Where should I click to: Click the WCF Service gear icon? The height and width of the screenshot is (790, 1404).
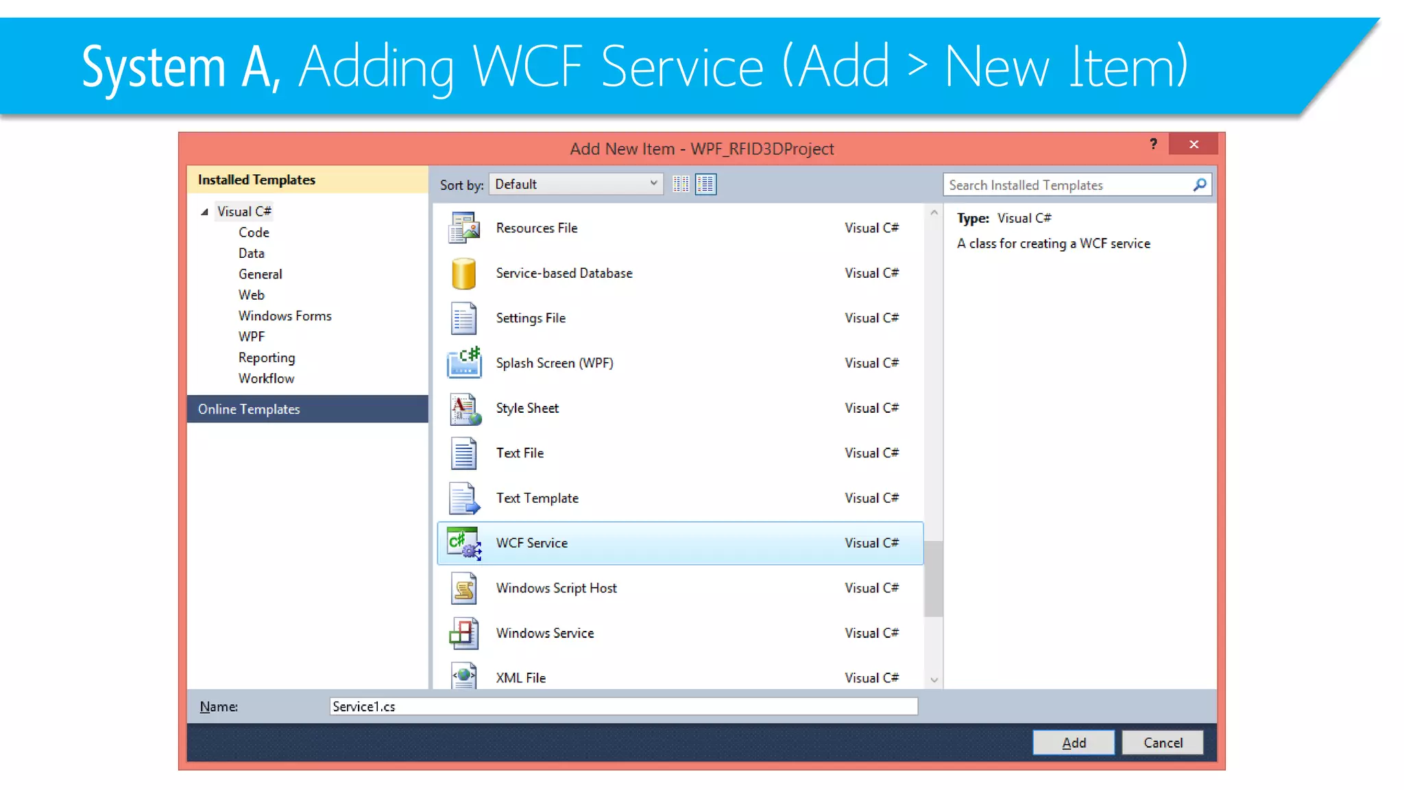coord(464,543)
